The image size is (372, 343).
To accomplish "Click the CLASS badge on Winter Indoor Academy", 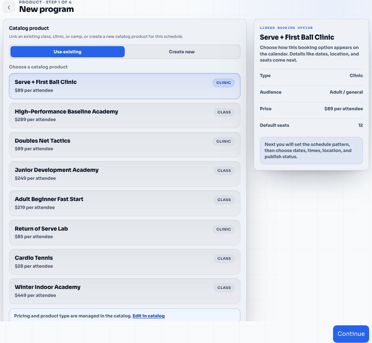I will 224,288.
